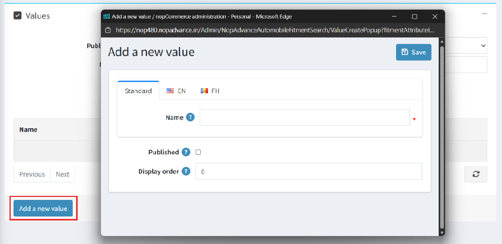Click the Name column header in Values table
502x244 pixels.
[28, 130]
